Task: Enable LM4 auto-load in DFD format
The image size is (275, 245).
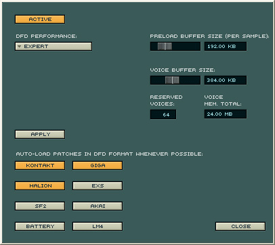Action: click(x=98, y=226)
